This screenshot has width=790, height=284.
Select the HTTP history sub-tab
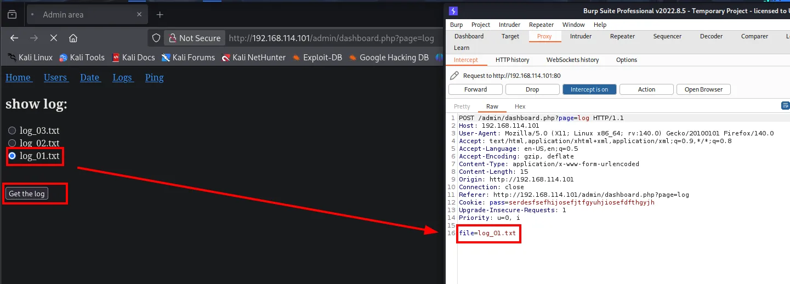point(512,60)
